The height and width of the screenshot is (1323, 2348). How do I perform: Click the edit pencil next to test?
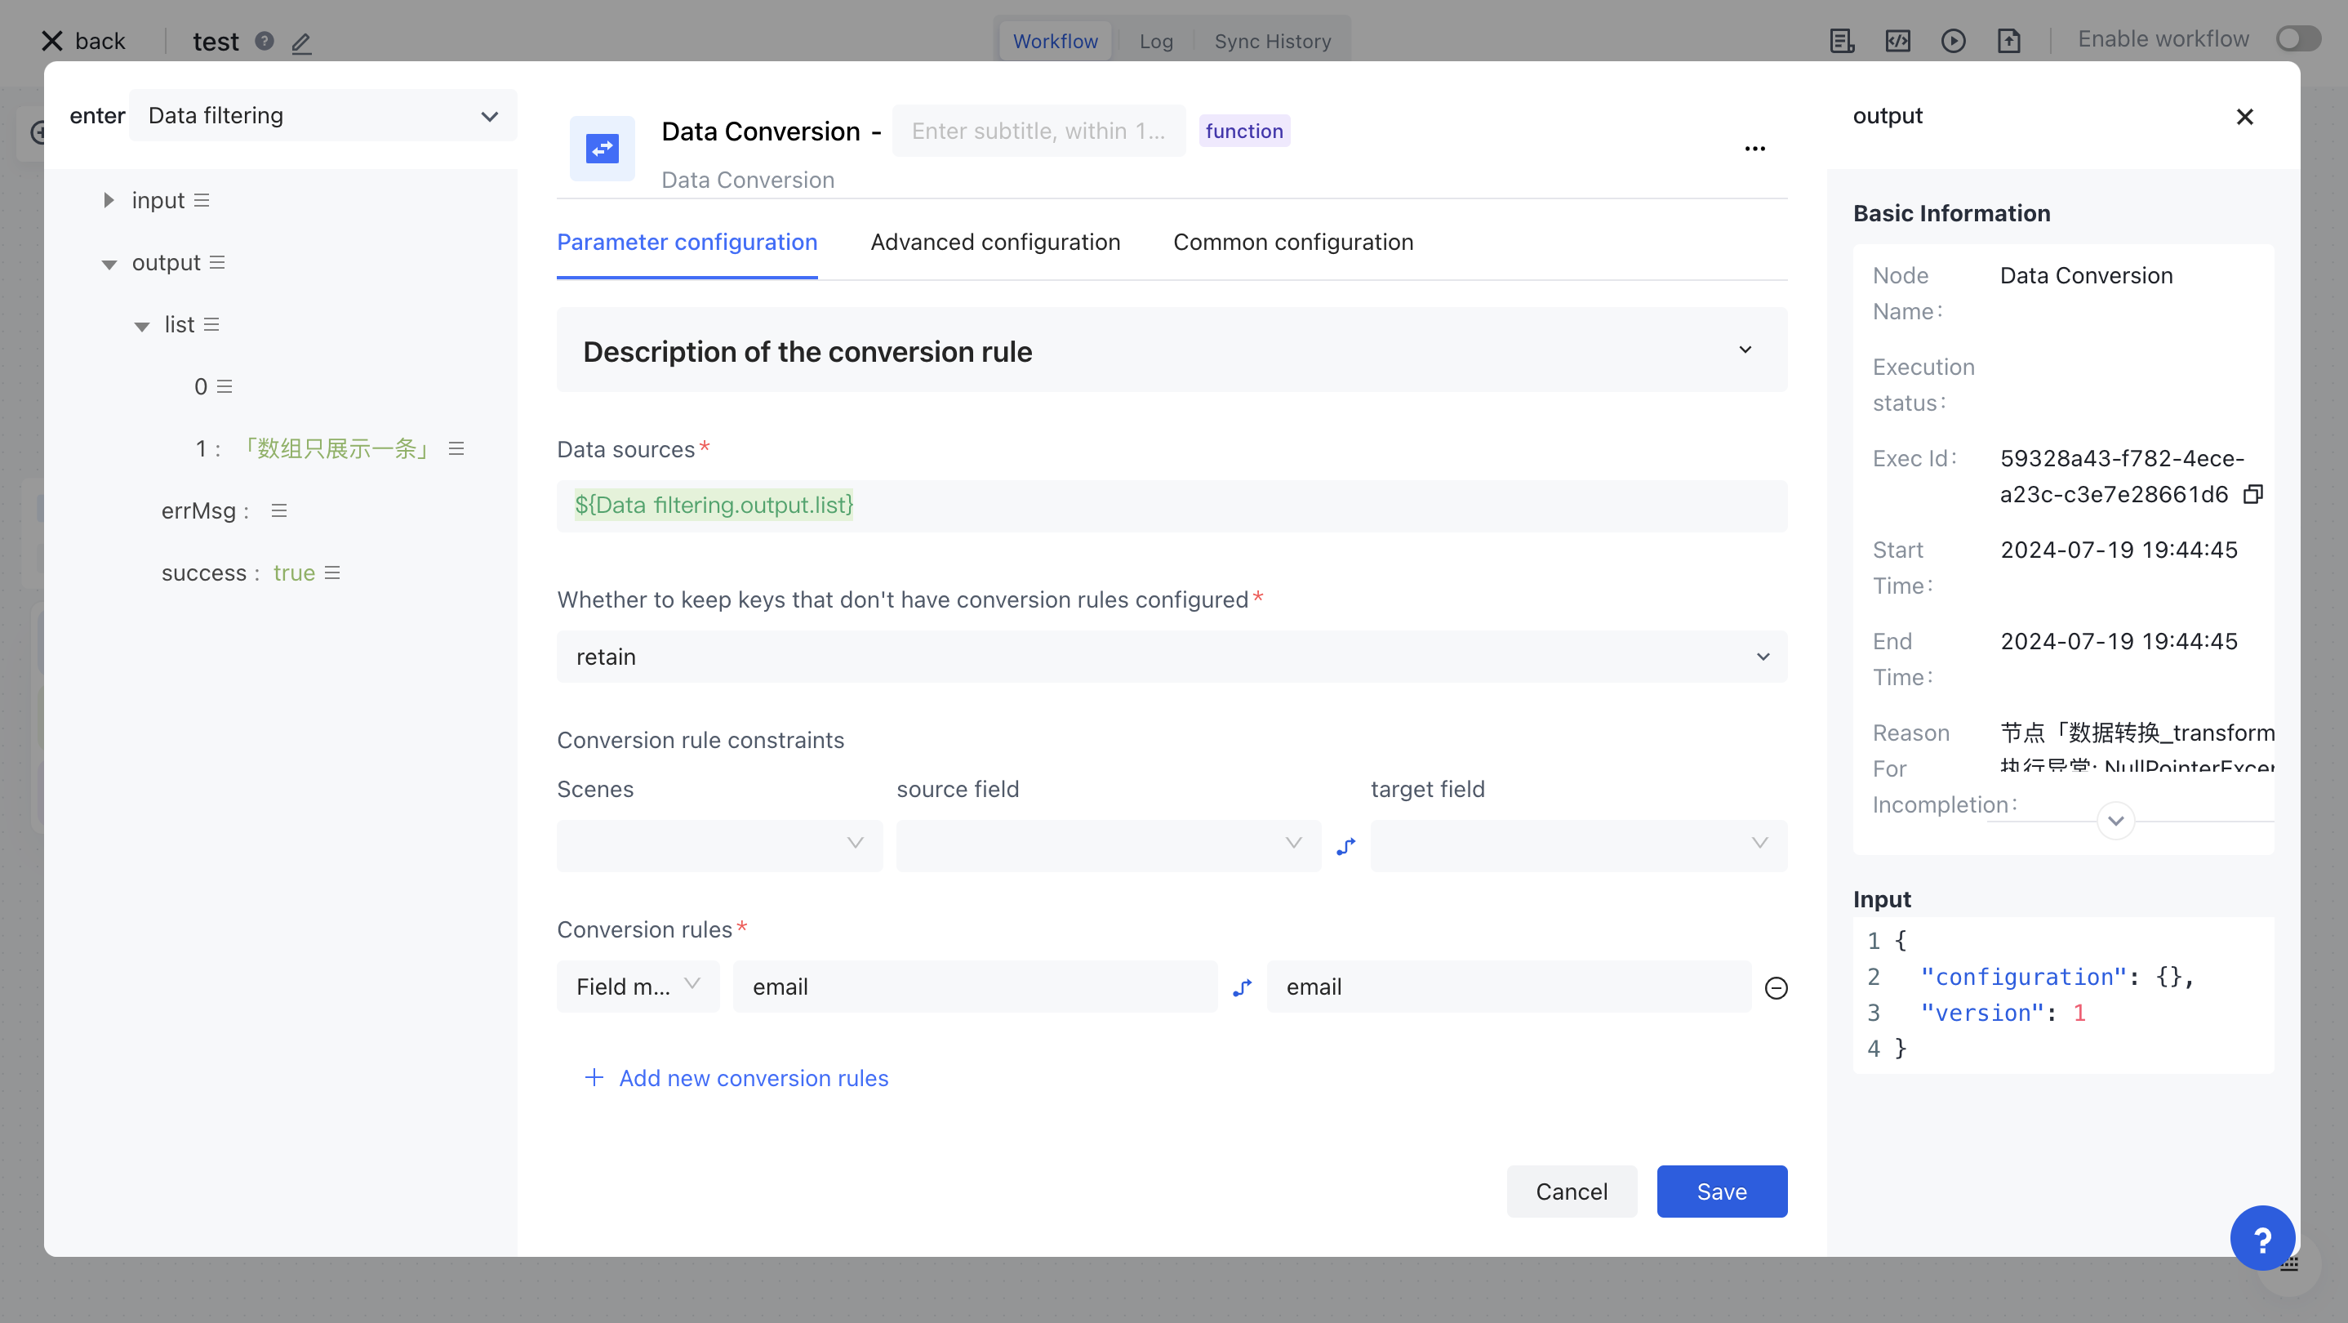(x=302, y=42)
